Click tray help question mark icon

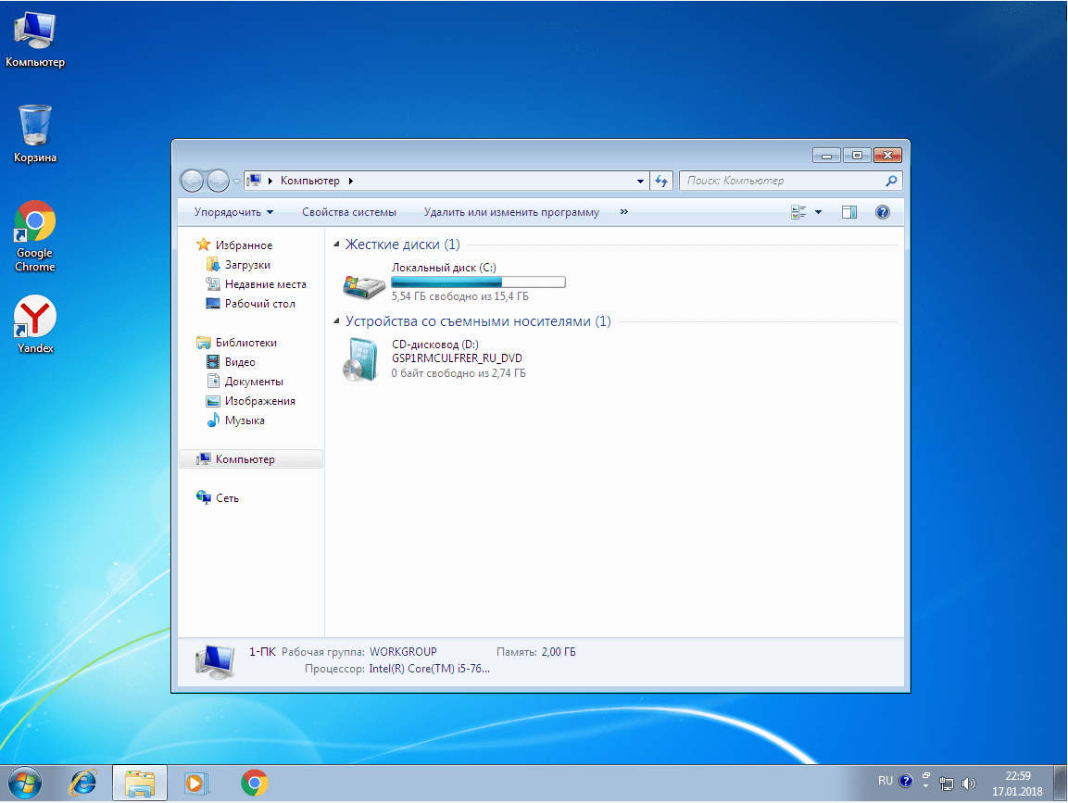(905, 781)
